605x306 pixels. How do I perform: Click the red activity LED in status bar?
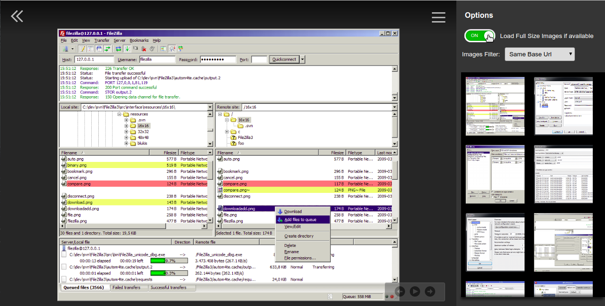click(392, 297)
